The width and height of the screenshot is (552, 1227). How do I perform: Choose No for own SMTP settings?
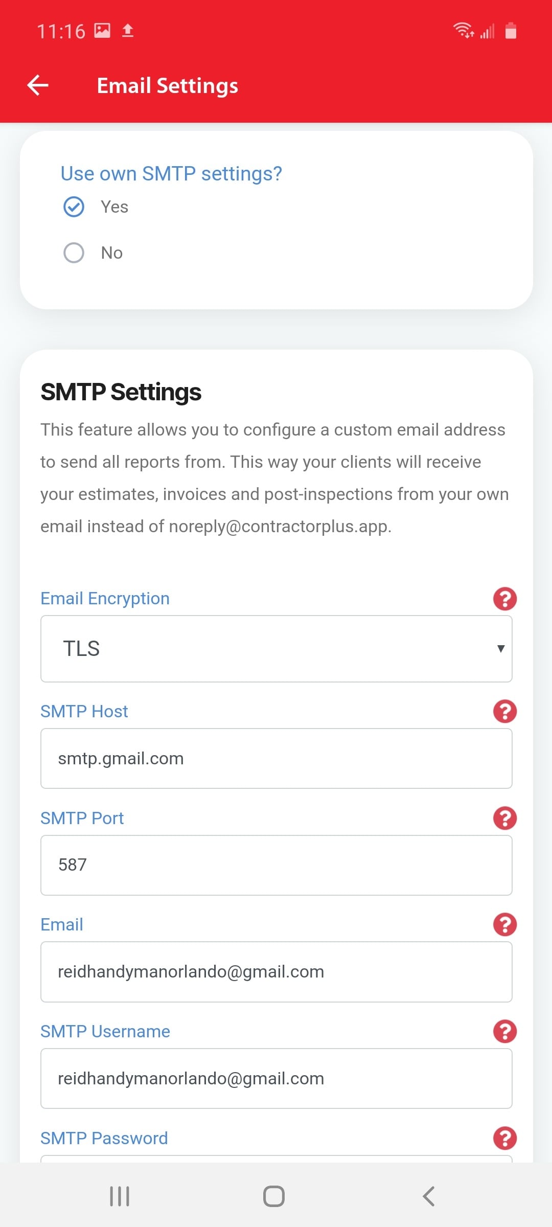coord(74,253)
